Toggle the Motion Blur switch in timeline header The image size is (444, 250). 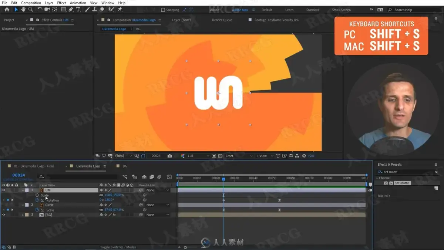pyautogui.click(x=159, y=177)
